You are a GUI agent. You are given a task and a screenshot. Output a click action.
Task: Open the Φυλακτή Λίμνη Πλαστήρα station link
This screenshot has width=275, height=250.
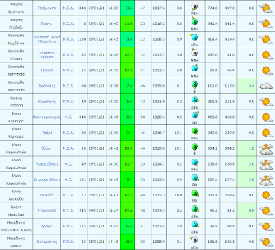point(47,39)
